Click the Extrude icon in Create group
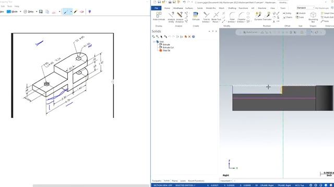 (x=196, y=15)
